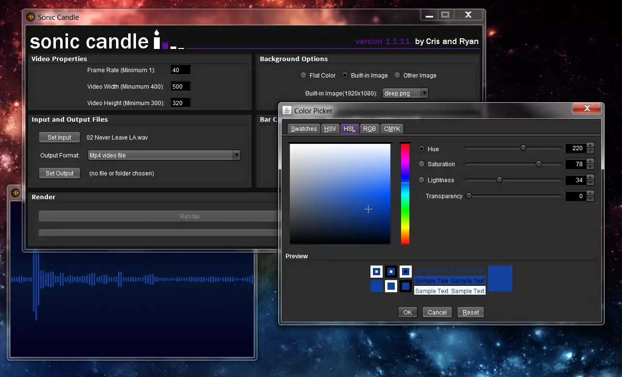The image size is (622, 377).
Task: Click the "02 Never Leave LA.wav" file name
Action: pyautogui.click(x=117, y=138)
